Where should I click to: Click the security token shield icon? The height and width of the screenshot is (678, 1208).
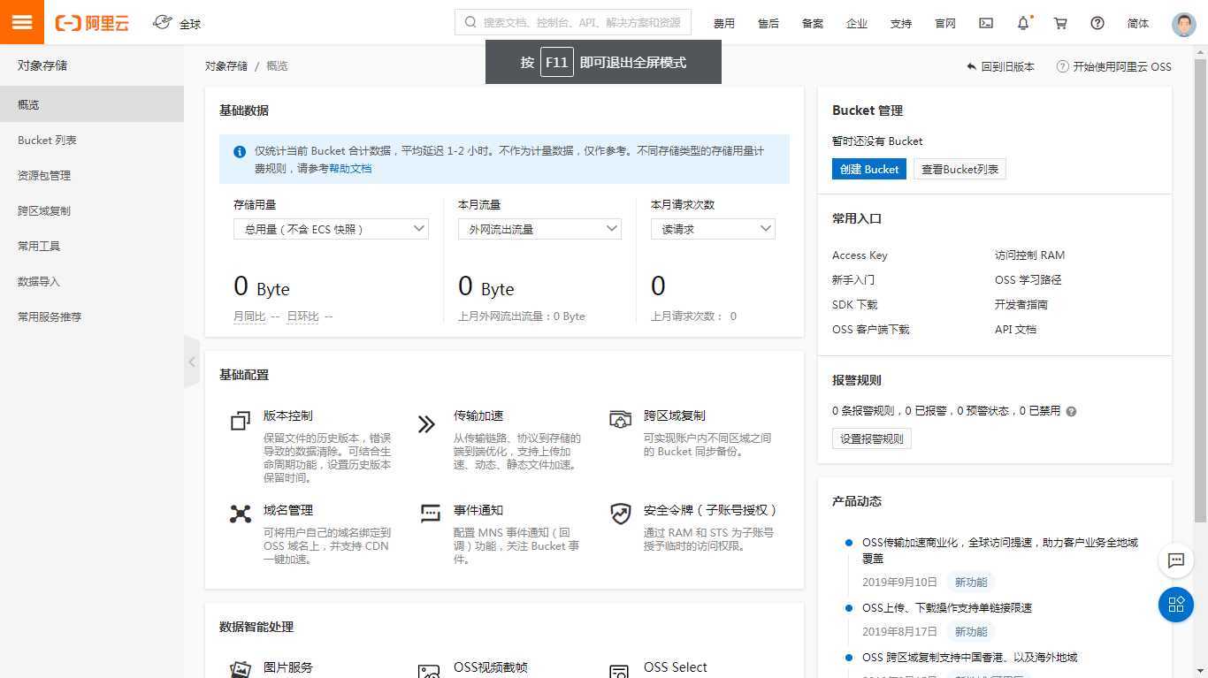click(621, 514)
